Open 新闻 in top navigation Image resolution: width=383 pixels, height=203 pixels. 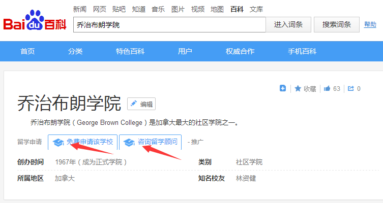tap(80, 9)
